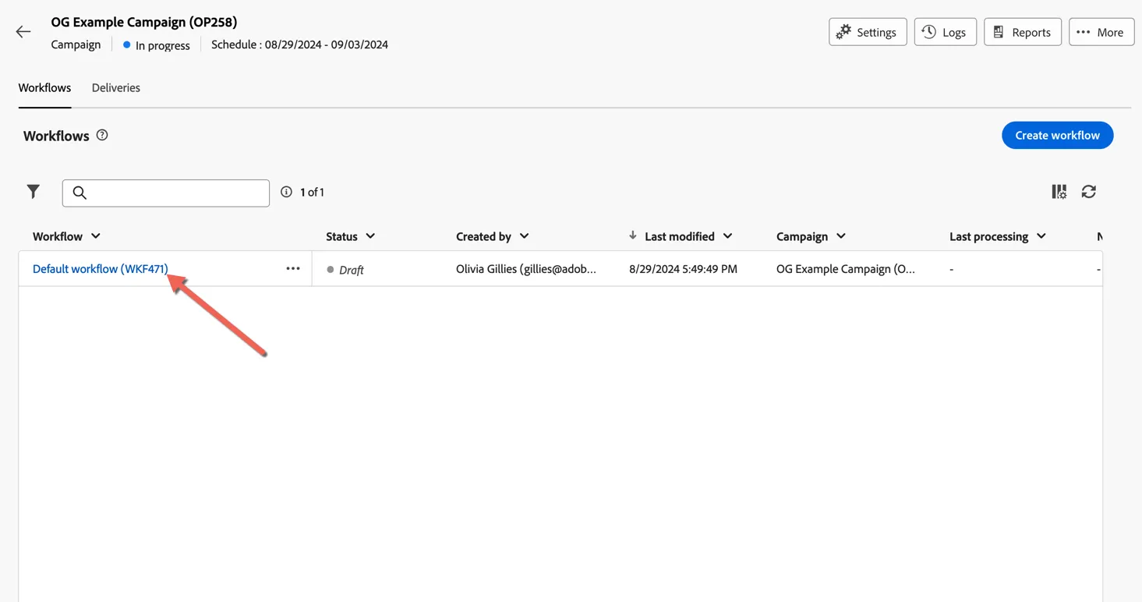1142x602 pixels.
Task: Expand the Workflow column header dropdown
Action: point(96,236)
